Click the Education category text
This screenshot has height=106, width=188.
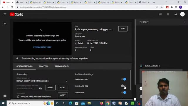point(80,37)
